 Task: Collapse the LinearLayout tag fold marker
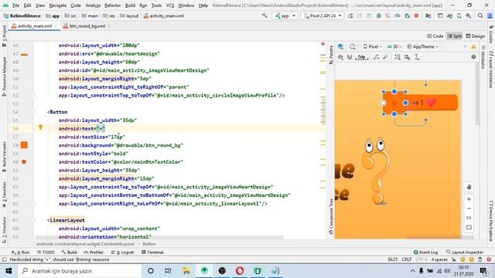point(33,220)
